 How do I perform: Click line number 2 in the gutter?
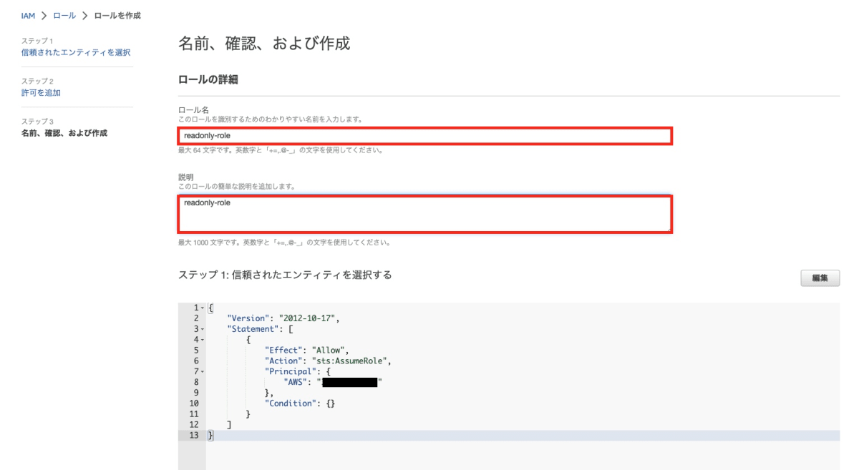coord(196,318)
